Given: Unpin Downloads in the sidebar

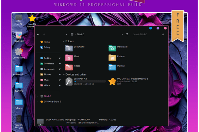Looking at the screenshot, I should tap(60, 64).
